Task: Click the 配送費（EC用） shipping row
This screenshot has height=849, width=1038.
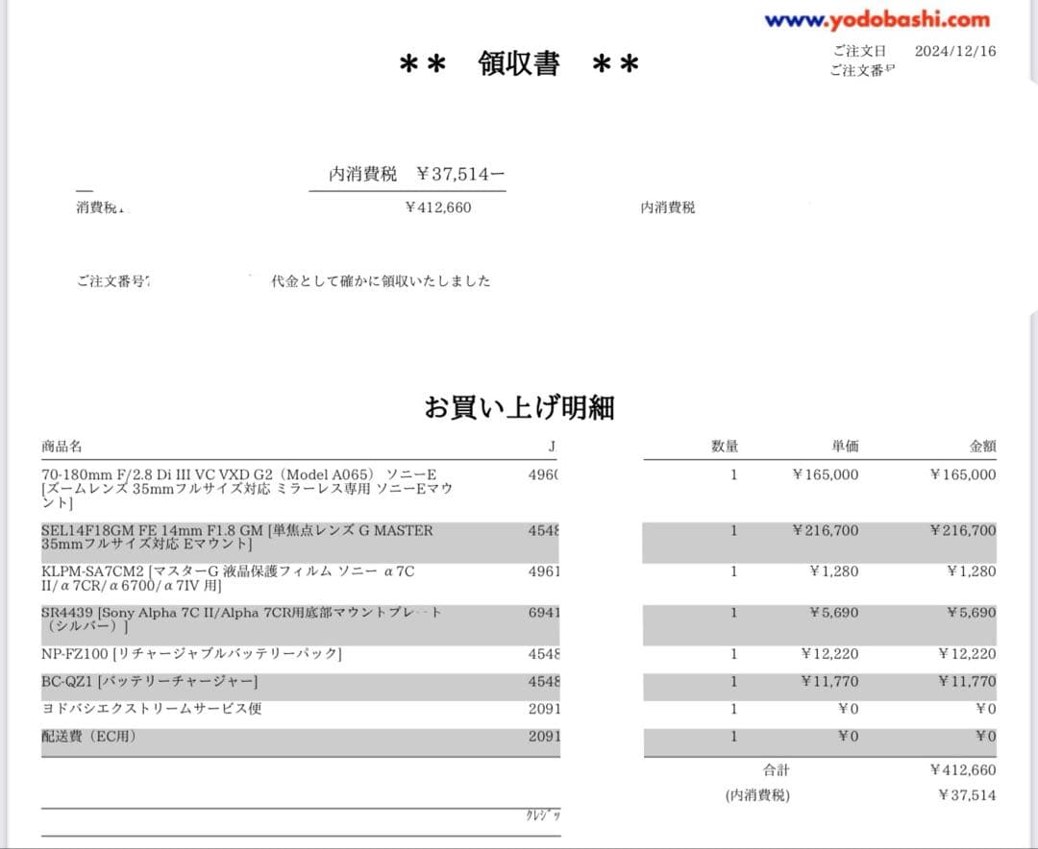Action: [x=88, y=737]
